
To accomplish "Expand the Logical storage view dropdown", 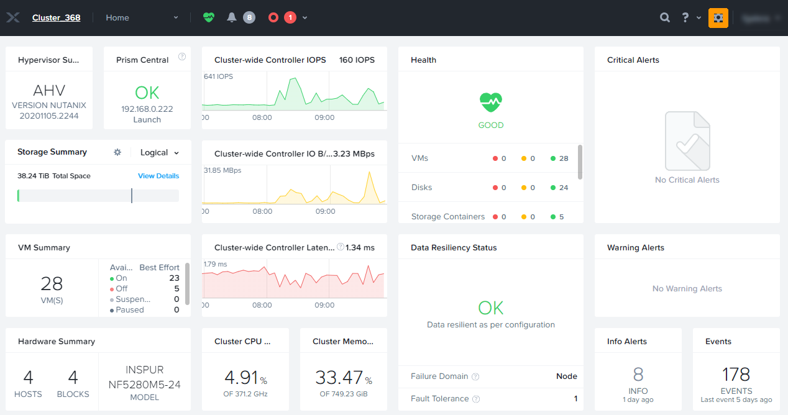I will click(160, 152).
